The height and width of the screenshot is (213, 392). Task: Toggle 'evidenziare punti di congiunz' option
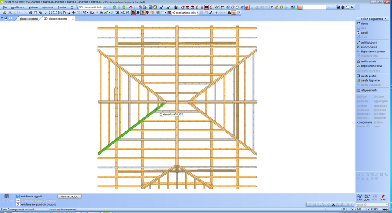coord(18,204)
